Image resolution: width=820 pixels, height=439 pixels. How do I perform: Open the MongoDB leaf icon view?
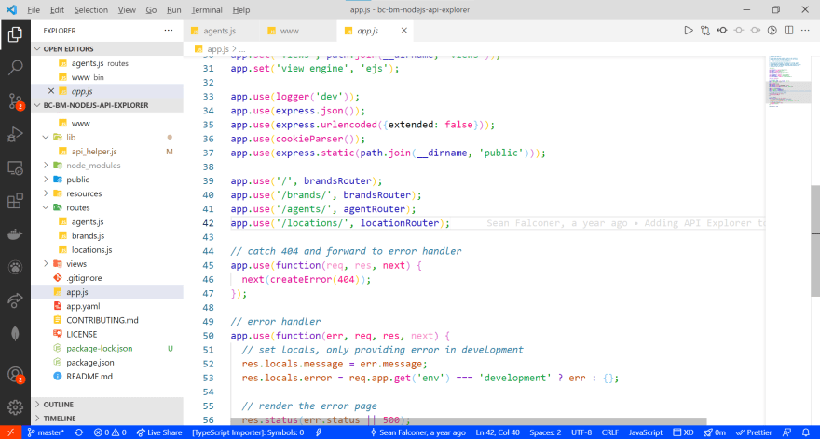(15, 333)
